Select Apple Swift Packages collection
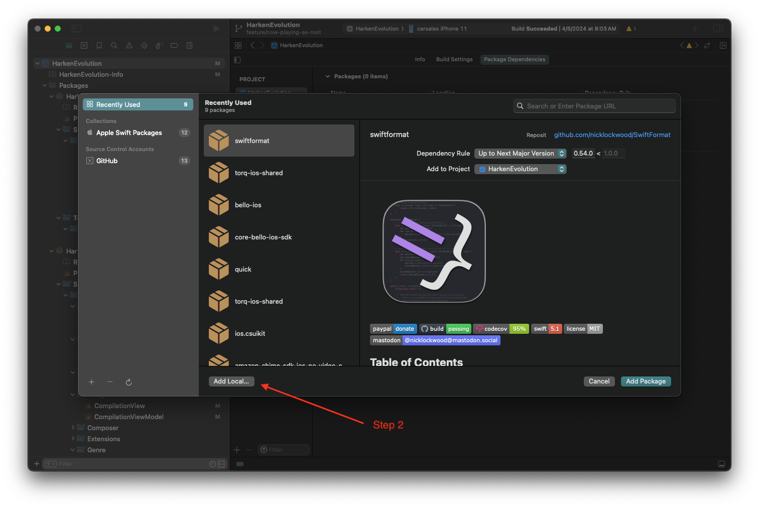 point(129,133)
